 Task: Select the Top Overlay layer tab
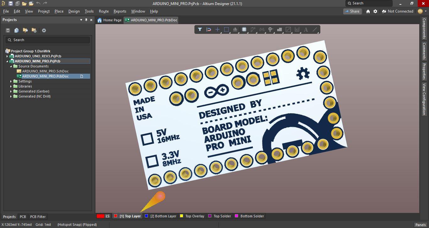click(192, 216)
